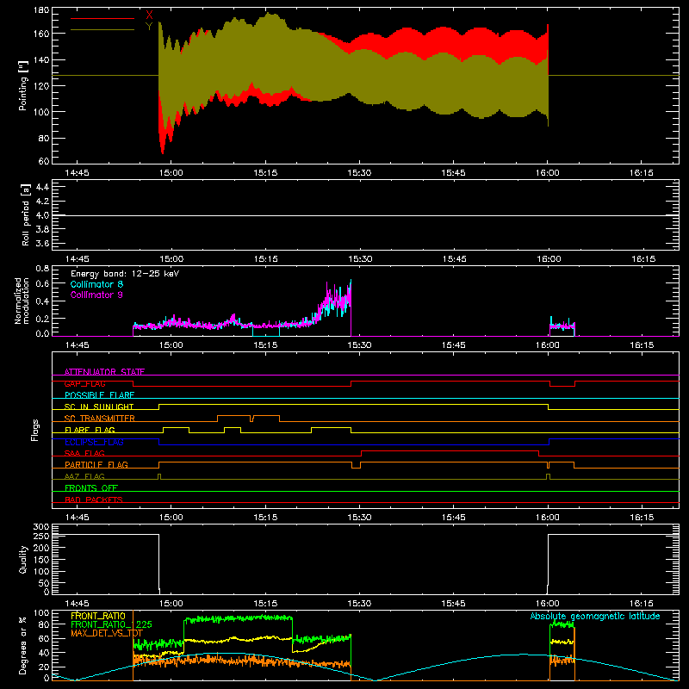This screenshot has height=689, width=689.
Task: Click the blue ECLIPSE_FLAG label
Action: (x=94, y=442)
